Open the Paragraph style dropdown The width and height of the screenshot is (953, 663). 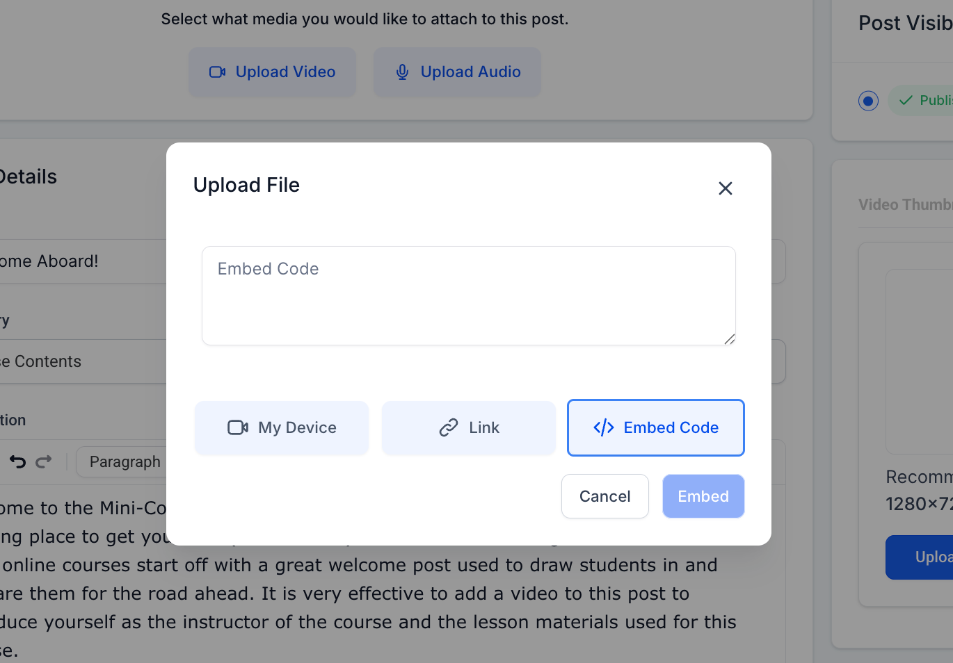point(122,461)
